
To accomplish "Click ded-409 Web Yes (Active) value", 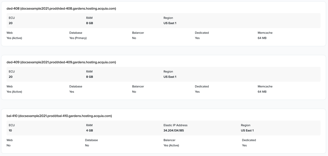I will (14, 92).
